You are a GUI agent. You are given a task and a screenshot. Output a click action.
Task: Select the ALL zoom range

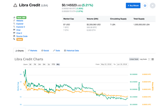(58, 64)
